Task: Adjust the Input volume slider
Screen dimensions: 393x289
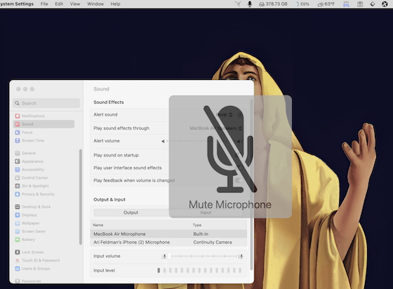Action: (x=203, y=256)
